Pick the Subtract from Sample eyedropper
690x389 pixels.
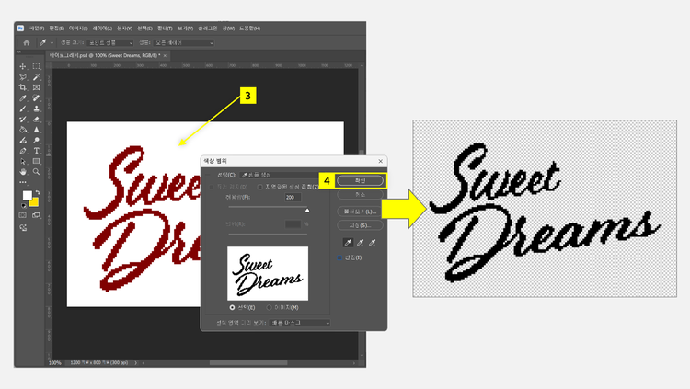point(373,243)
